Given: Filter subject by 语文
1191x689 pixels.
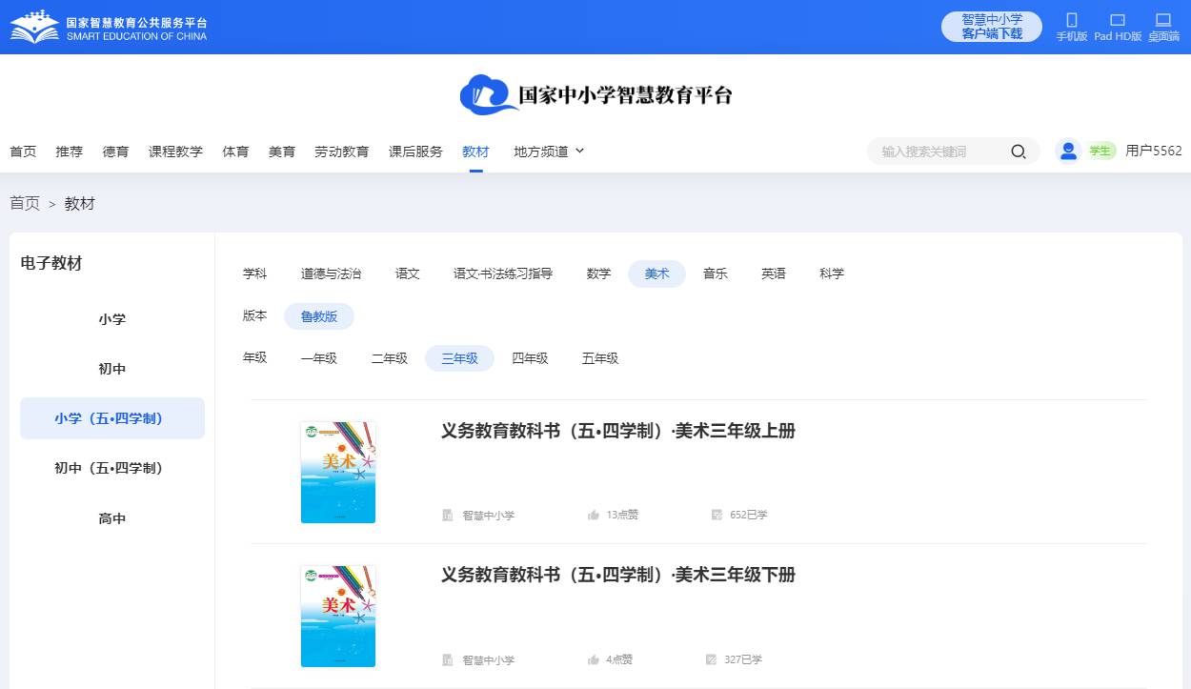Looking at the screenshot, I should click(x=408, y=274).
